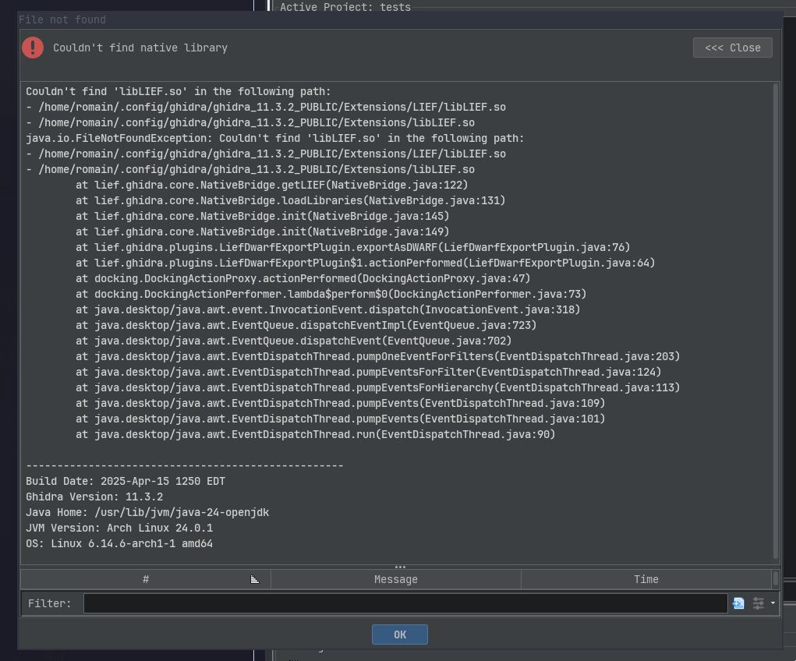Screen dimensions: 796x661
Task: Click the EventQueue.dispatchEventImpl stack line
Action: pyautogui.click(x=306, y=325)
